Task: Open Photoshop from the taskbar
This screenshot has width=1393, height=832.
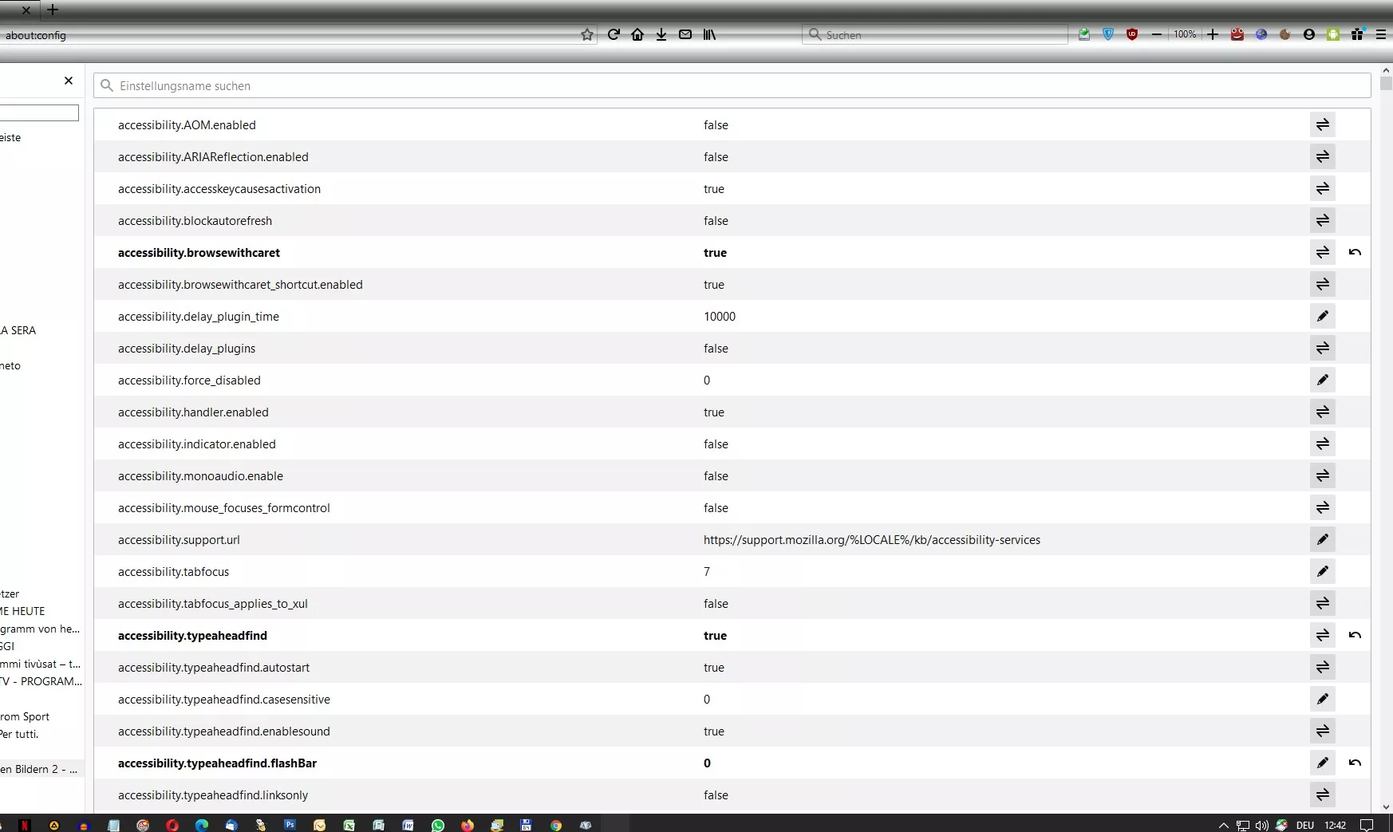Action: click(x=290, y=825)
